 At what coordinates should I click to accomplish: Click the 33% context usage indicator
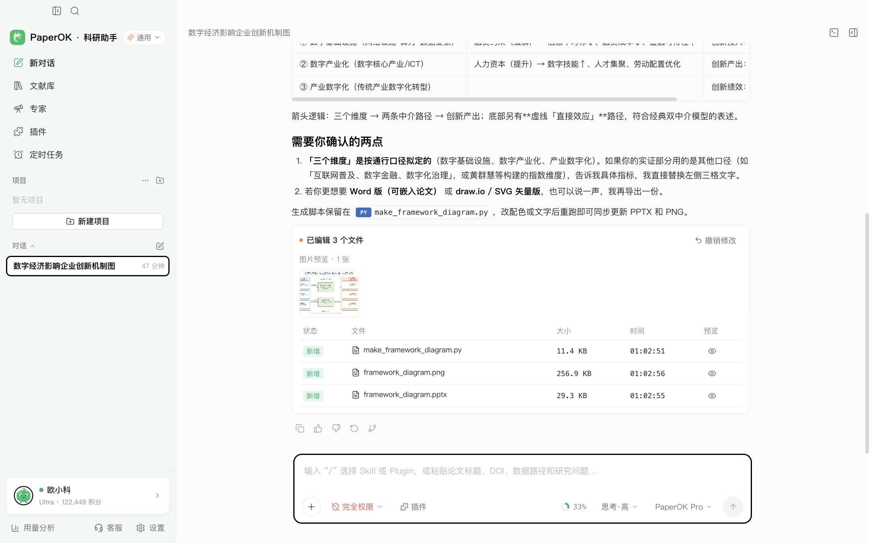coord(574,507)
